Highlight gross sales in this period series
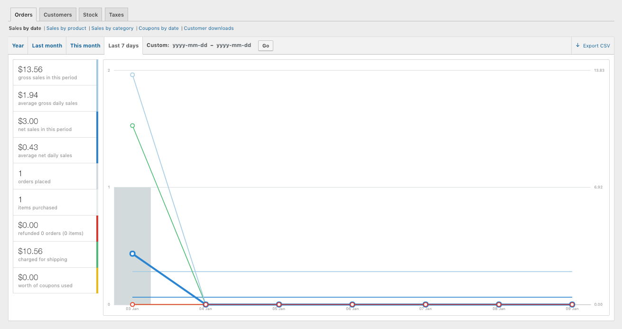622x329 pixels. pos(55,73)
